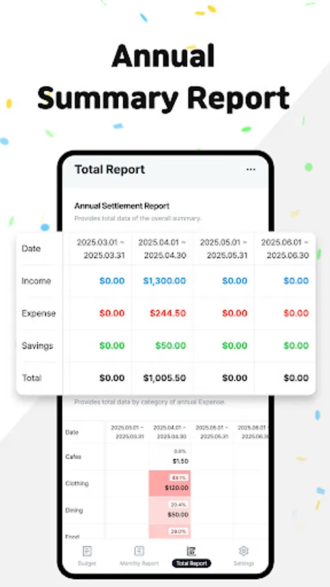Select the Total Report tab label

192,564
